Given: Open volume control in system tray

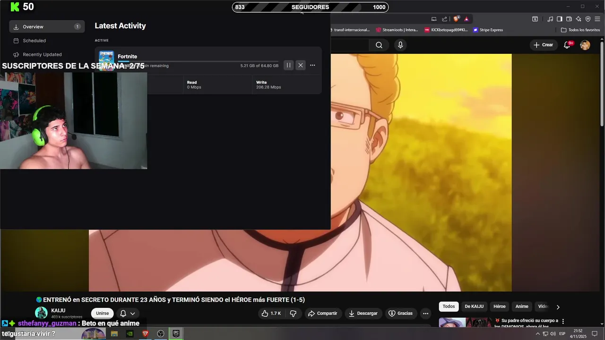Looking at the screenshot, I should tap(553, 334).
